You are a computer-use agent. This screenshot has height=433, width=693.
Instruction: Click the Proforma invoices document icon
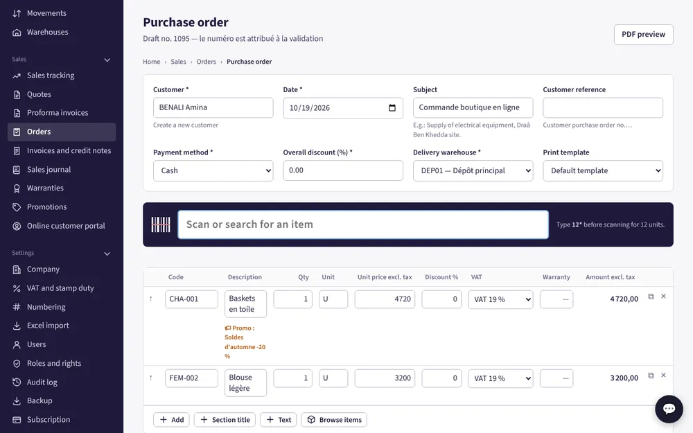coord(17,113)
